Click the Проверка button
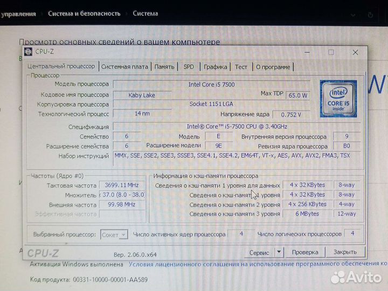This screenshot has height=291, width=388. pos(305,252)
